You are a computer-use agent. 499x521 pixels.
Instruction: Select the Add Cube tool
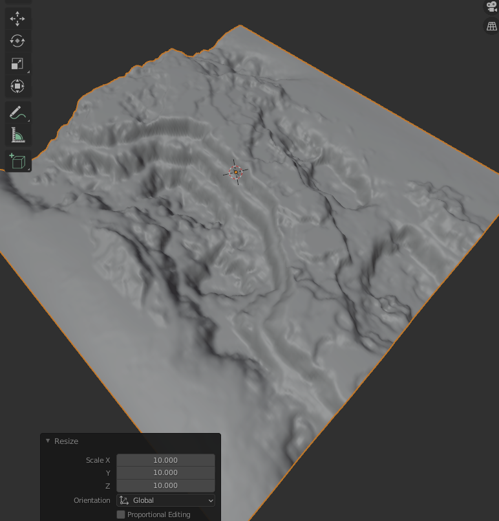pos(17,161)
